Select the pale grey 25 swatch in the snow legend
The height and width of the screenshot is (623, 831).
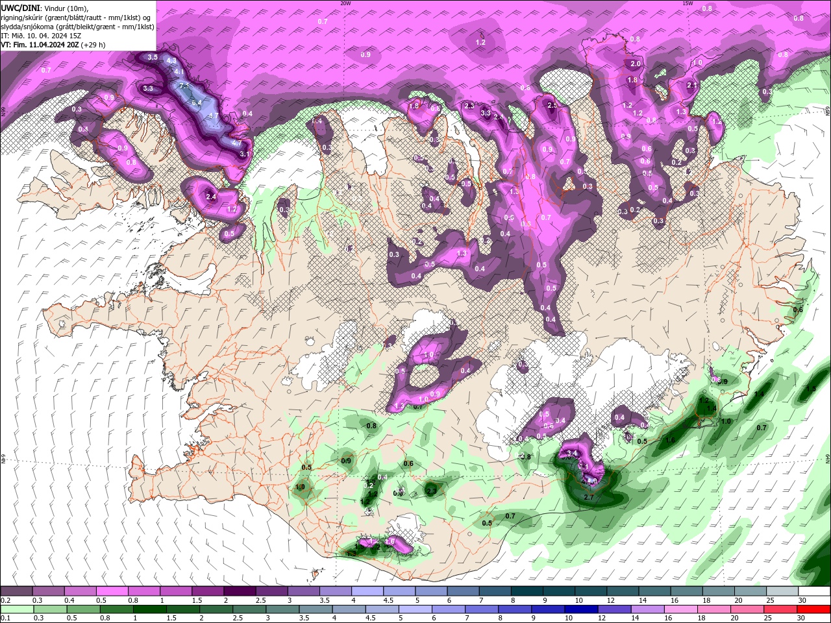click(x=782, y=591)
